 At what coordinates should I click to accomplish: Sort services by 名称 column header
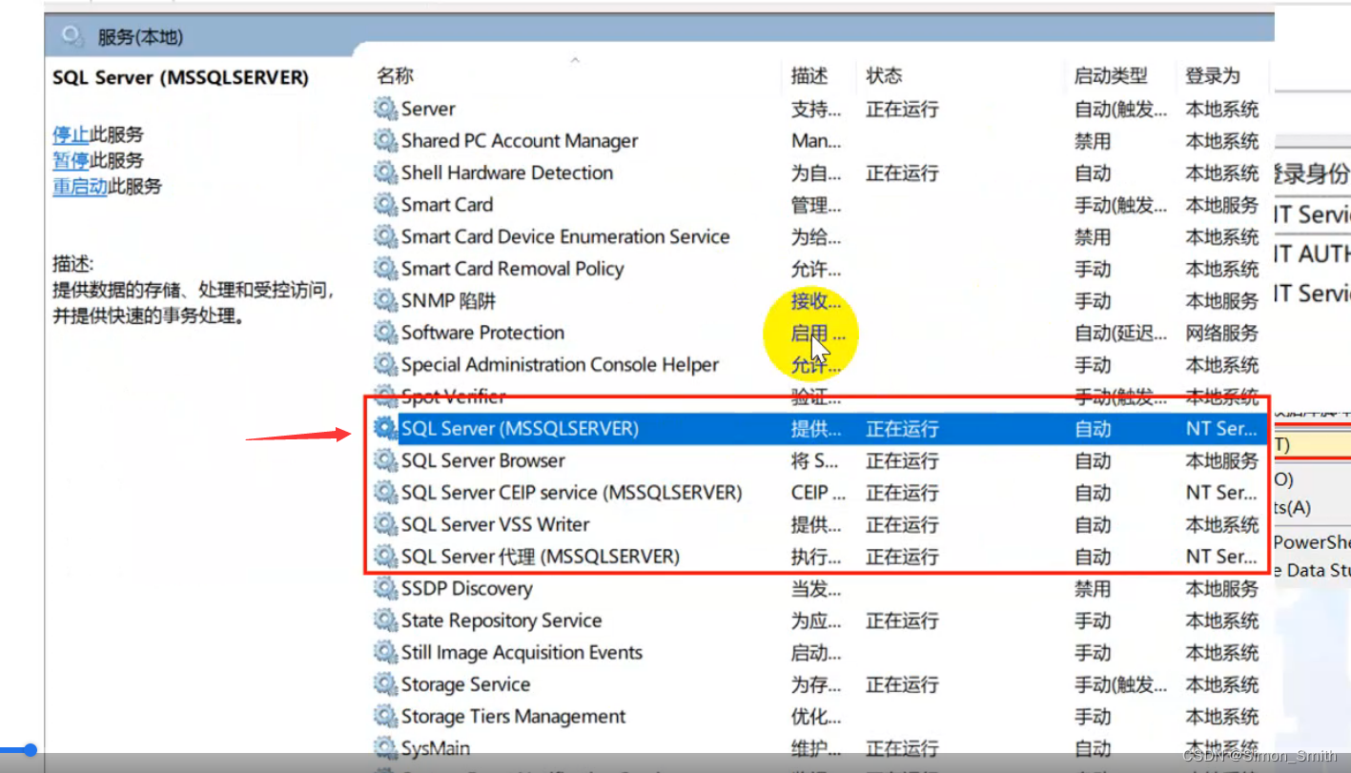(x=395, y=75)
